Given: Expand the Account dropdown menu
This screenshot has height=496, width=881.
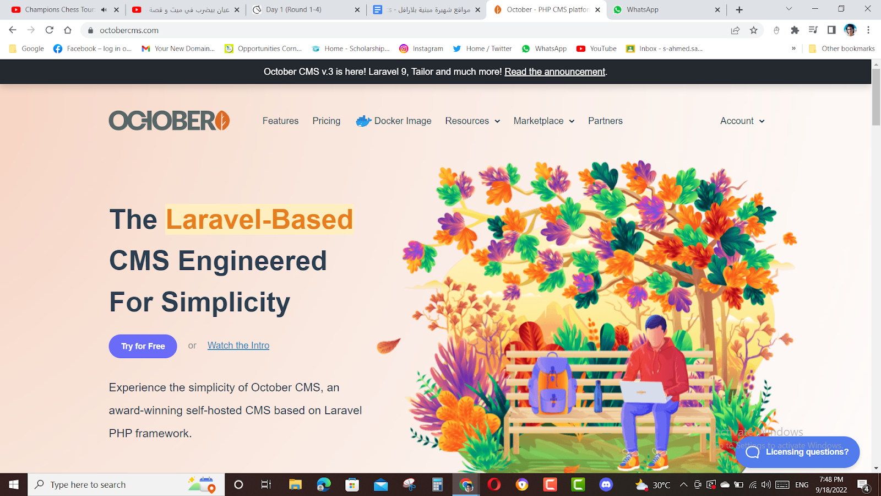Looking at the screenshot, I should click(742, 121).
